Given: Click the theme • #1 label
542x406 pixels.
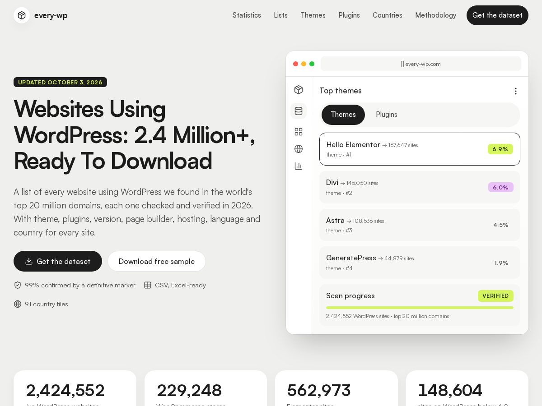Looking at the screenshot, I should point(339,155).
